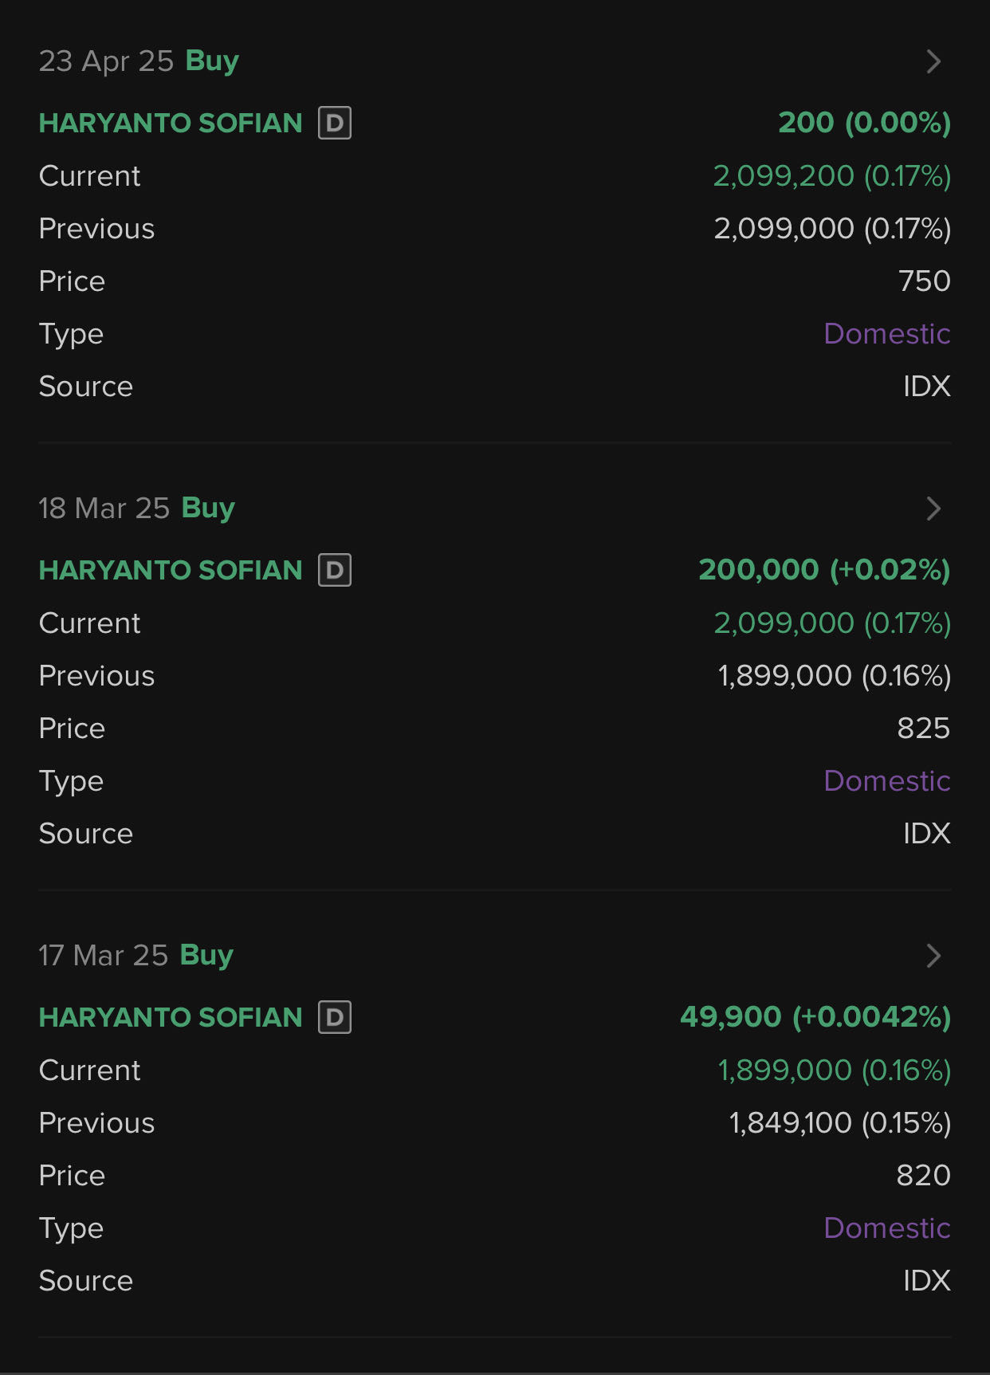990x1375 pixels.
Task: Select Domestic type in 18 Mar entry
Action: click(x=886, y=780)
